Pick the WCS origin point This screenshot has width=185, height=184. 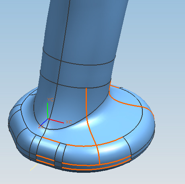48,119
